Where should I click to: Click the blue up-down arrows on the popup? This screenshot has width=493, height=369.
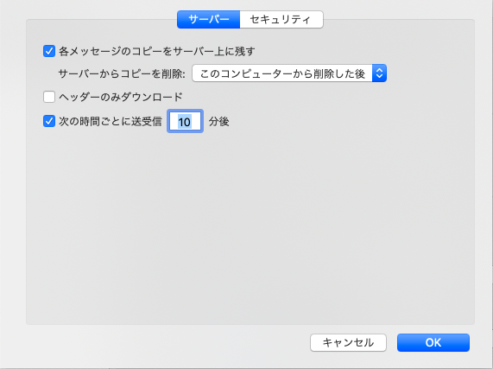(x=379, y=73)
